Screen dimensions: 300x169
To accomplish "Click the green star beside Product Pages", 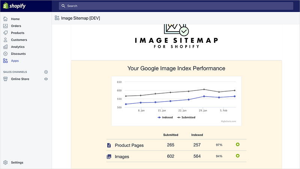I will (x=237, y=145).
